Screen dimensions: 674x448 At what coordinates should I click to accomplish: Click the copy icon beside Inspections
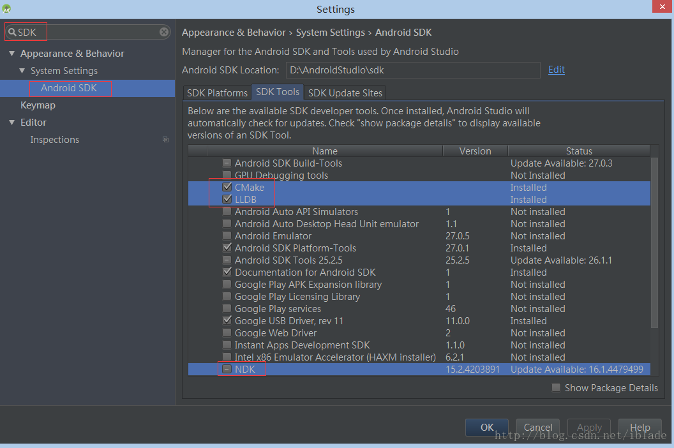pyautogui.click(x=165, y=139)
